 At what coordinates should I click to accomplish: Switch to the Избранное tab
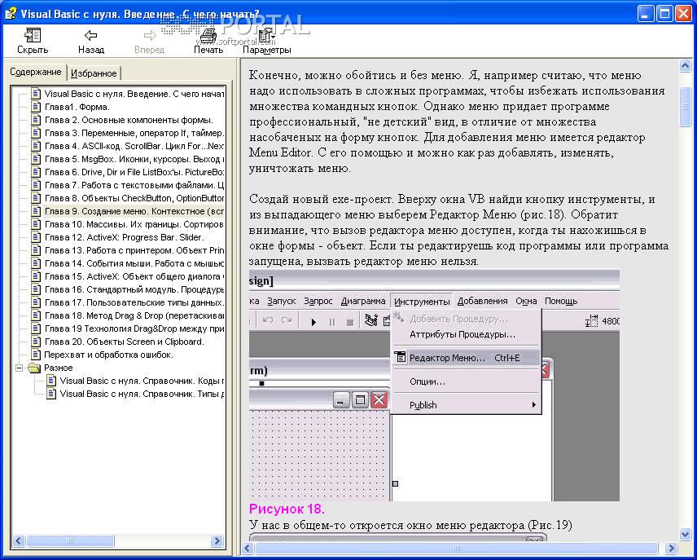tap(94, 73)
